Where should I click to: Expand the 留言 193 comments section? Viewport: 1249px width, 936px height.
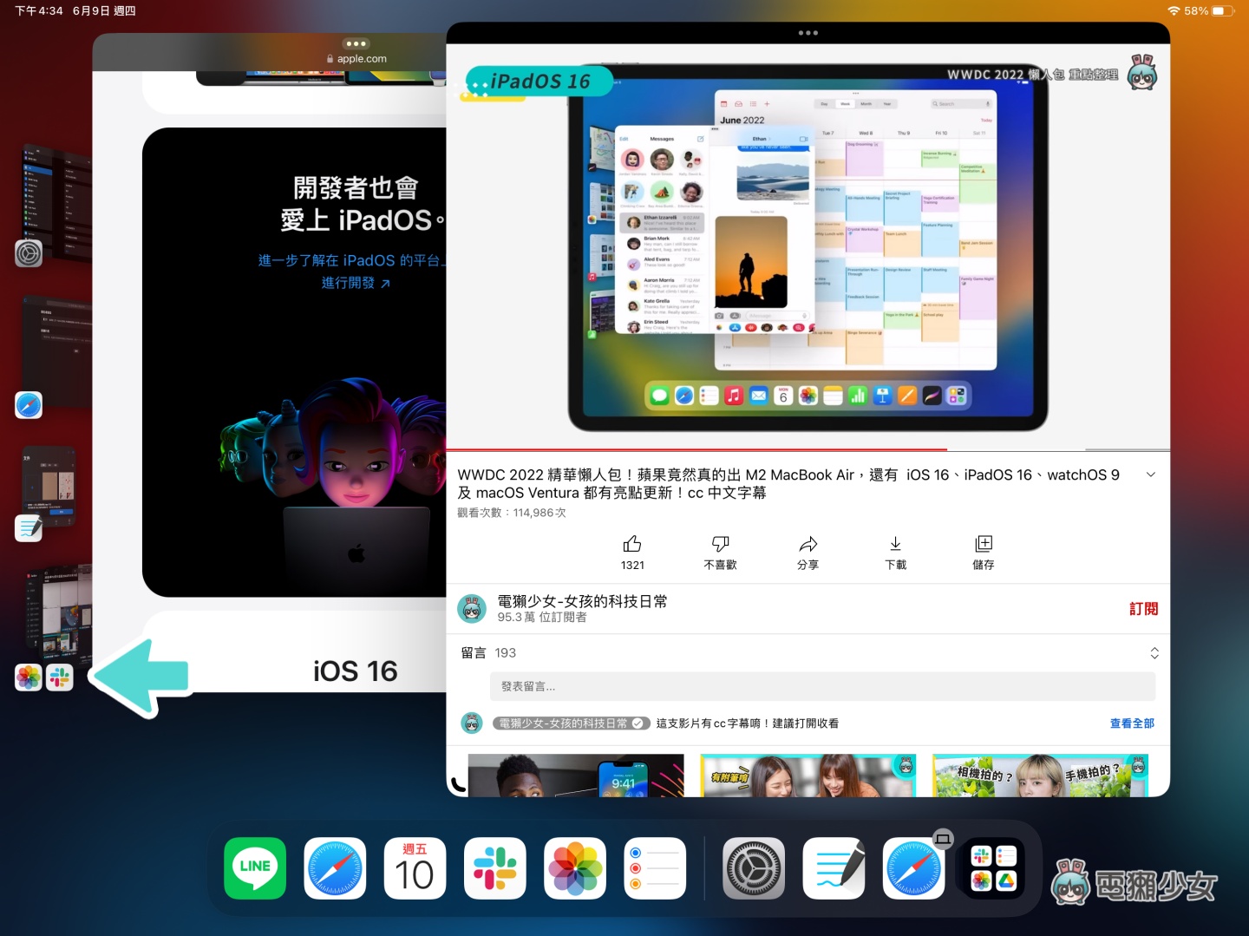(1154, 653)
